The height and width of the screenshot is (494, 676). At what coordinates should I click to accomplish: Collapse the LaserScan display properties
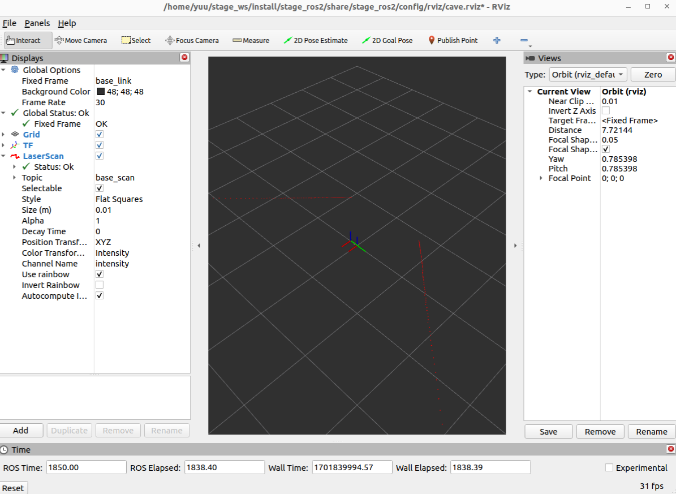pos(3,156)
